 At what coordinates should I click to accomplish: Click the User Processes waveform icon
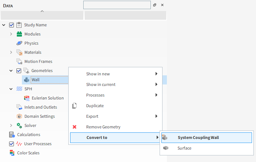19,144
